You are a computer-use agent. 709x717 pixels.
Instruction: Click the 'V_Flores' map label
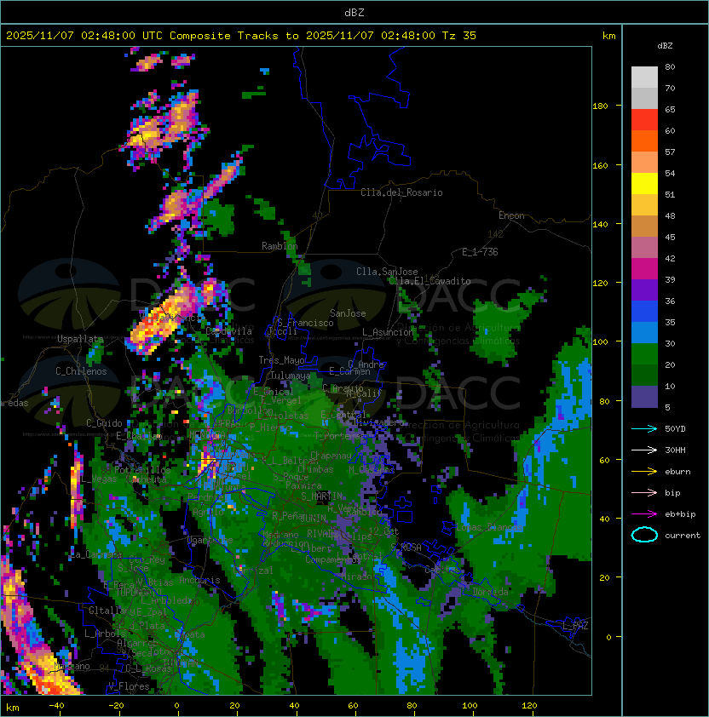tap(129, 686)
